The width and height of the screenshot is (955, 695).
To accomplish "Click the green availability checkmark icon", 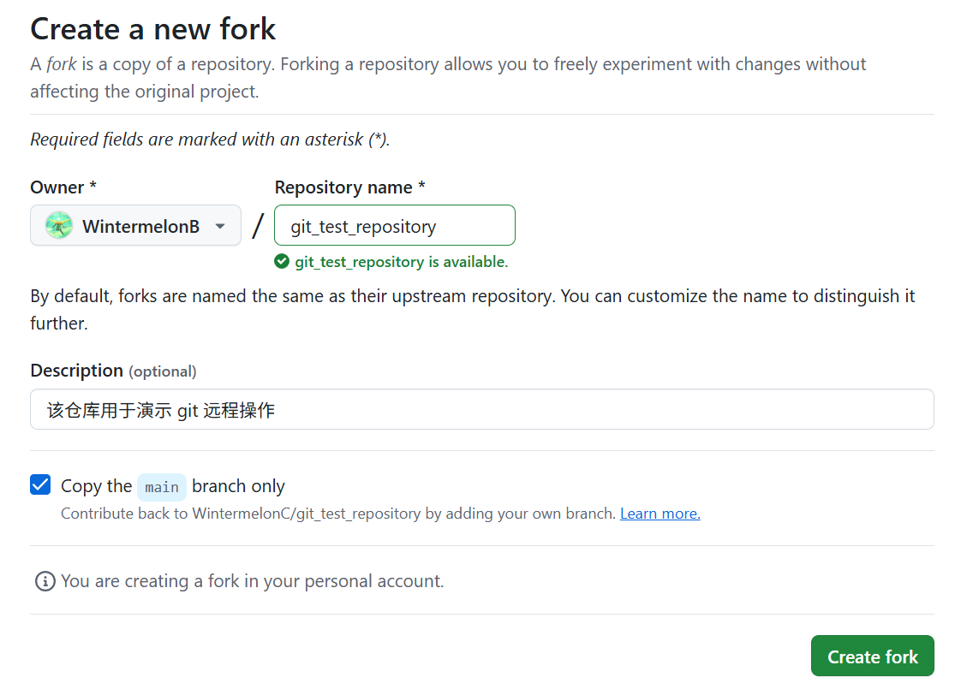I will 282,262.
